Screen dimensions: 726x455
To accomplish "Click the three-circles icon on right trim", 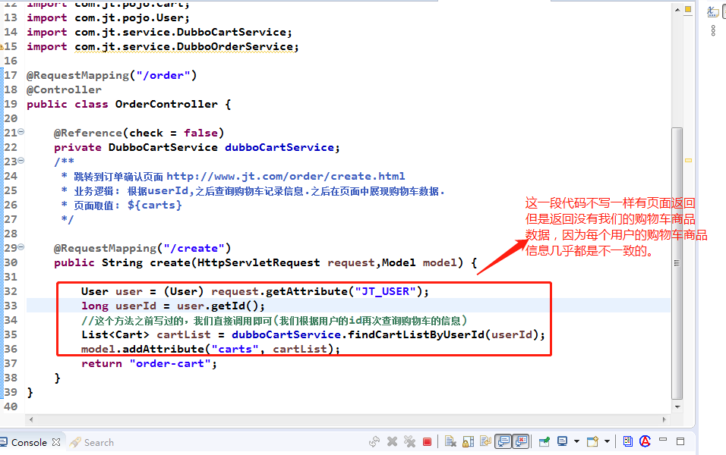I will 713,30.
